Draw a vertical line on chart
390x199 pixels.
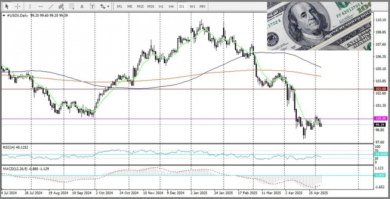[x=30, y=7]
